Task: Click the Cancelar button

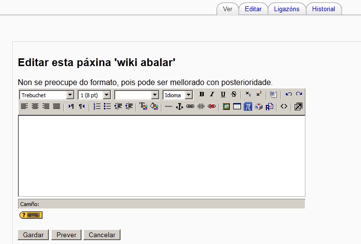Action: tap(102, 235)
